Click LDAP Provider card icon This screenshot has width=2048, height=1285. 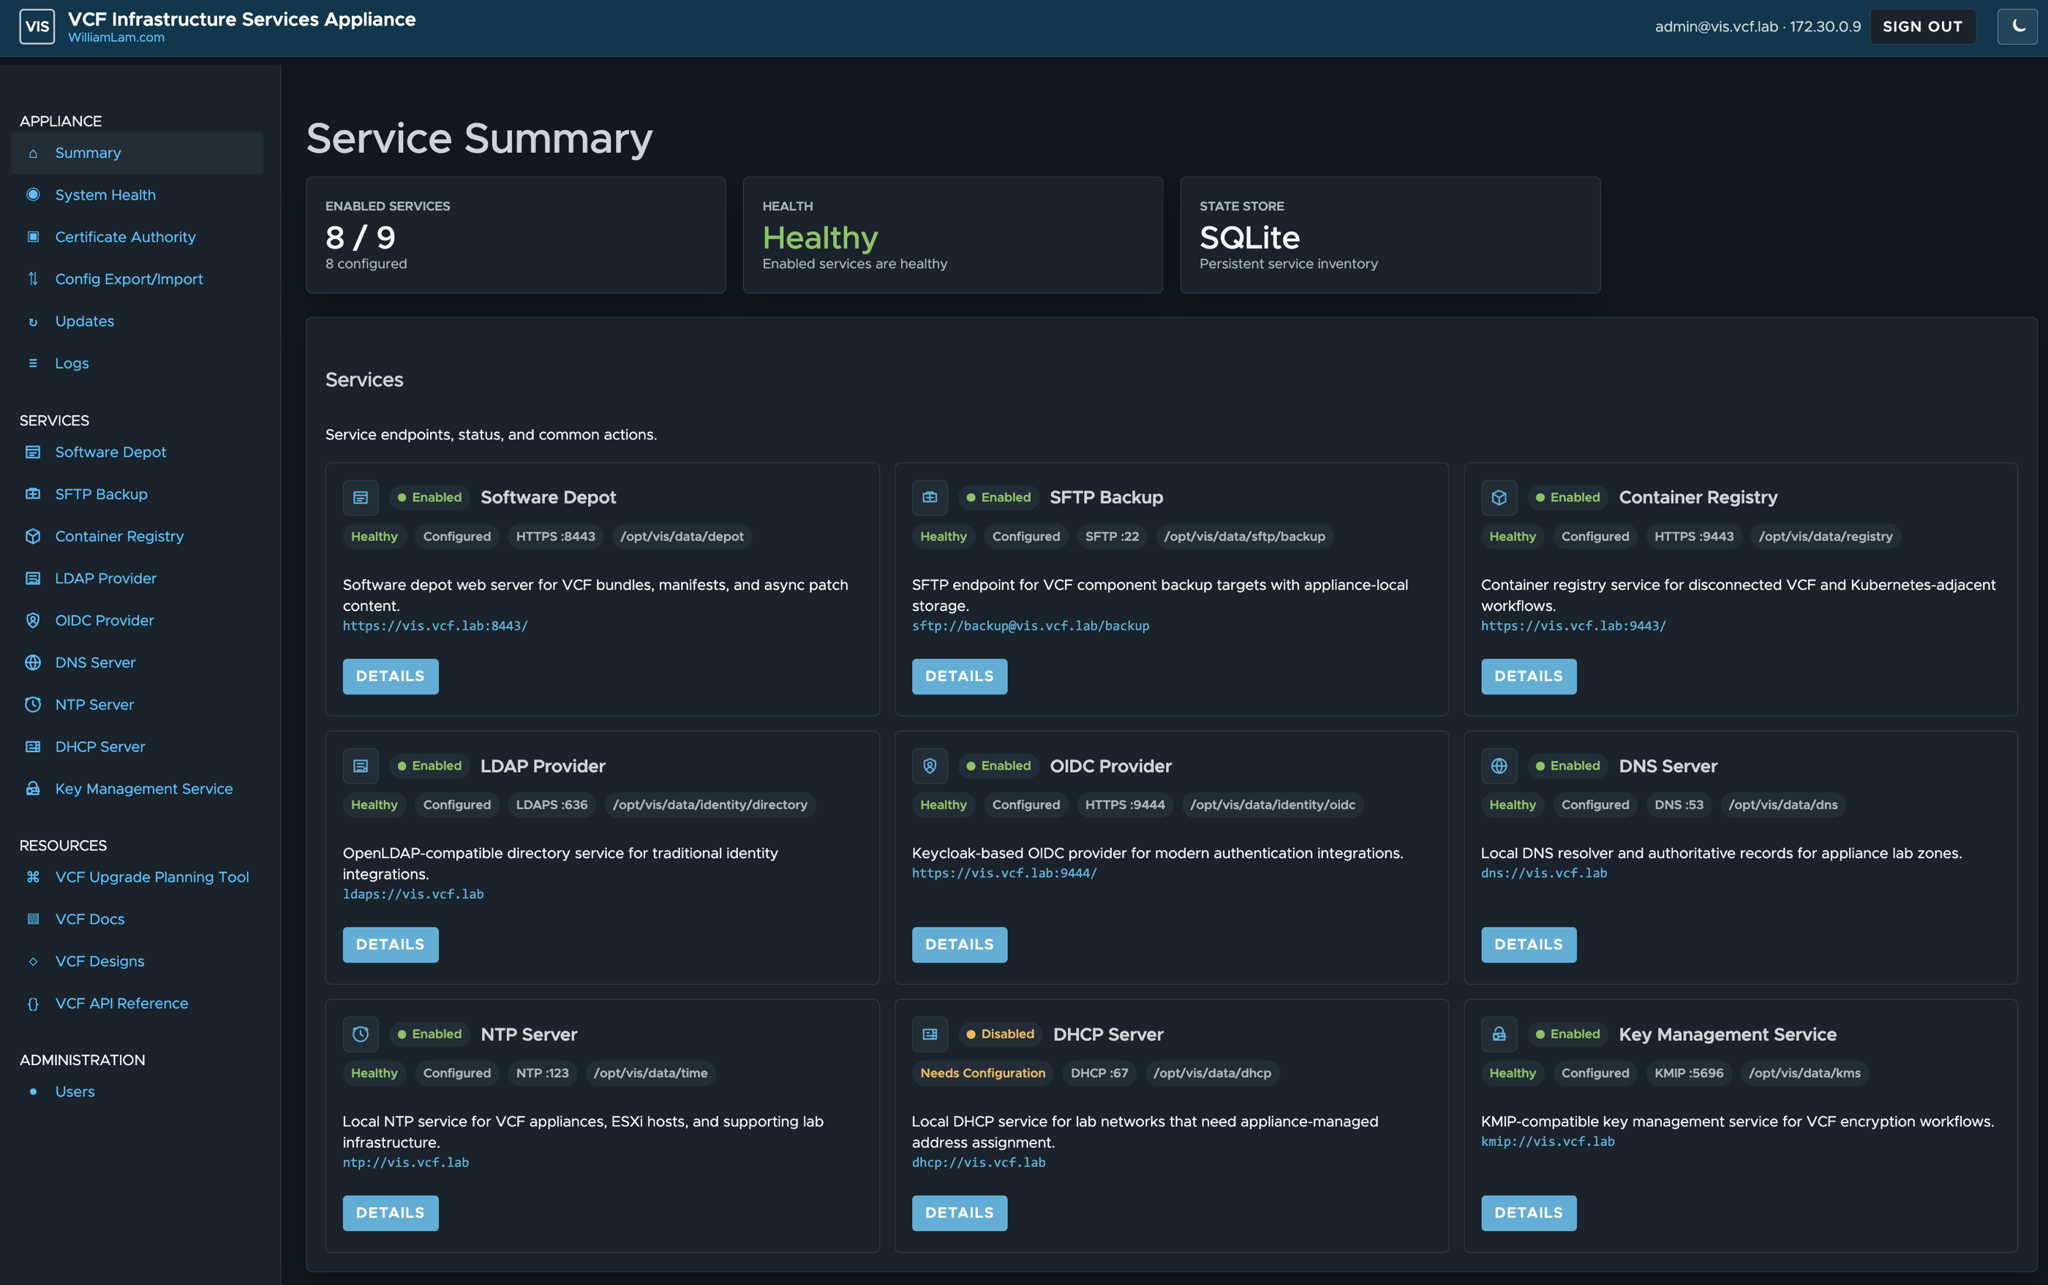[x=361, y=766]
